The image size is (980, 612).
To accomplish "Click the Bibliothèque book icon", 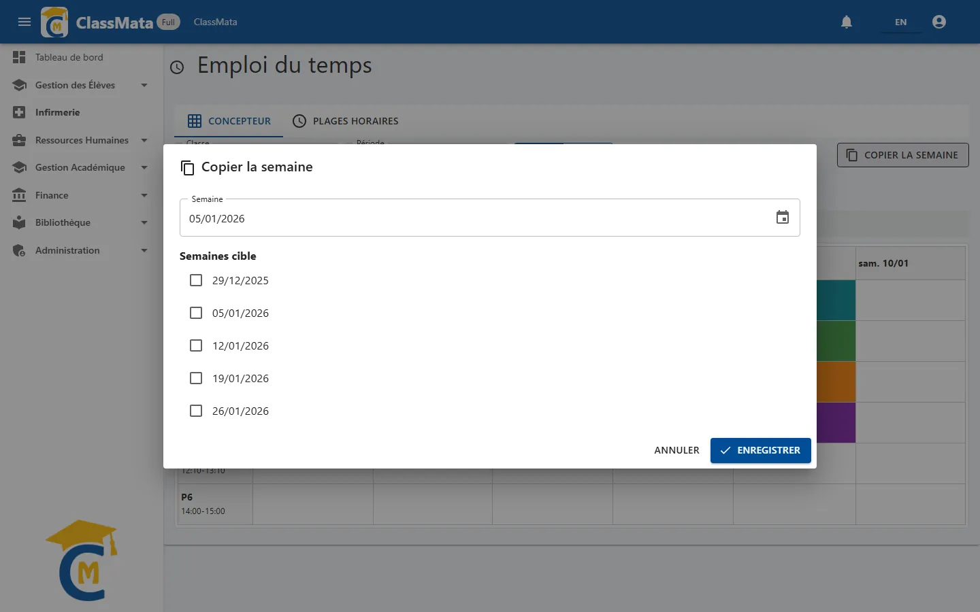I will pos(19,222).
